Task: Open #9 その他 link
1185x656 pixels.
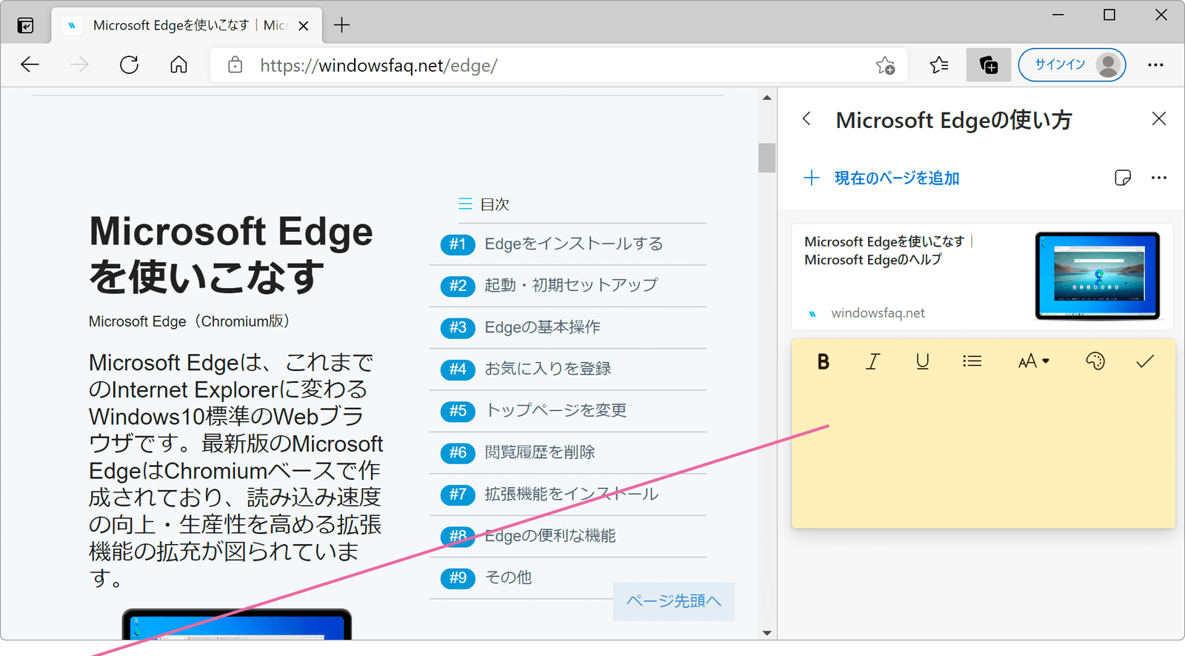Action: [568, 578]
